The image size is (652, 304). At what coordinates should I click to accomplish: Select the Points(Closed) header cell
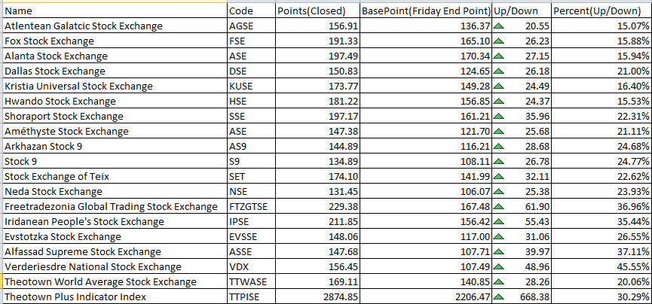tap(317, 11)
